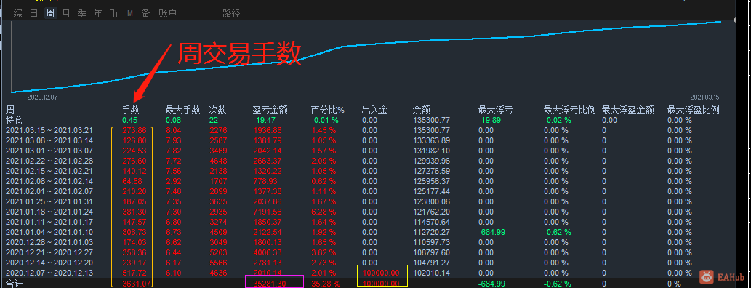Select the 持仓 positions row label

pyautogui.click(x=15, y=120)
